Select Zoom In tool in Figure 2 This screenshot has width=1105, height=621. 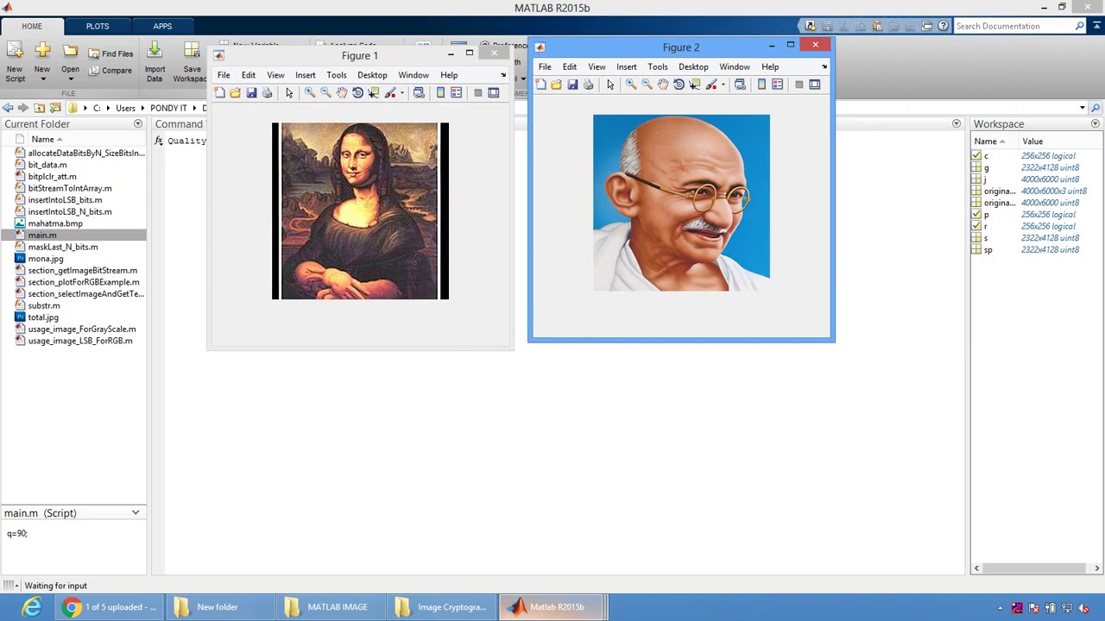(x=631, y=85)
